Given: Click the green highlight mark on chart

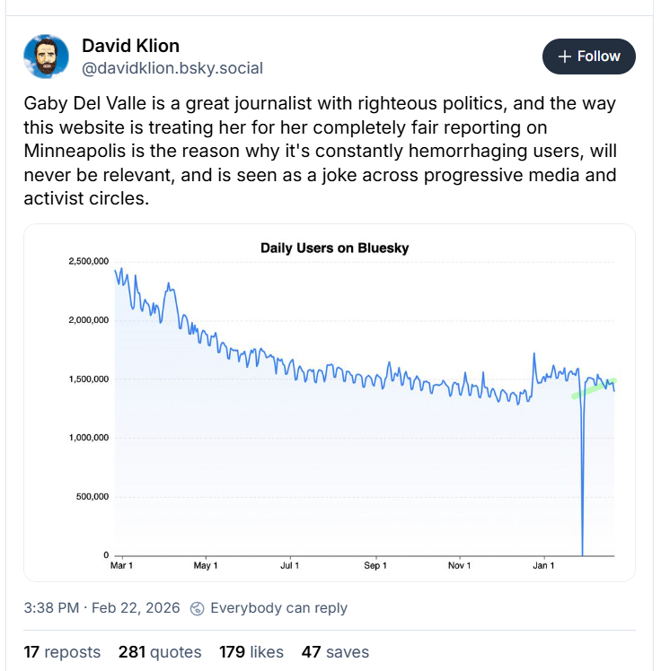Looking at the screenshot, I should click(x=593, y=388).
